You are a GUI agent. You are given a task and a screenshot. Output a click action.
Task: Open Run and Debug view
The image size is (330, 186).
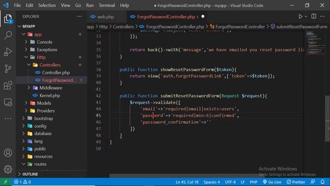tap(8, 52)
